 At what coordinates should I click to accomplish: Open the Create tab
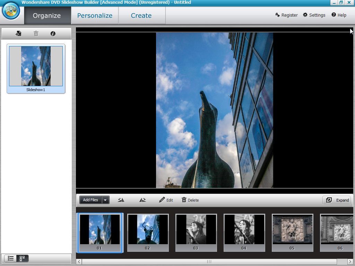(x=141, y=15)
